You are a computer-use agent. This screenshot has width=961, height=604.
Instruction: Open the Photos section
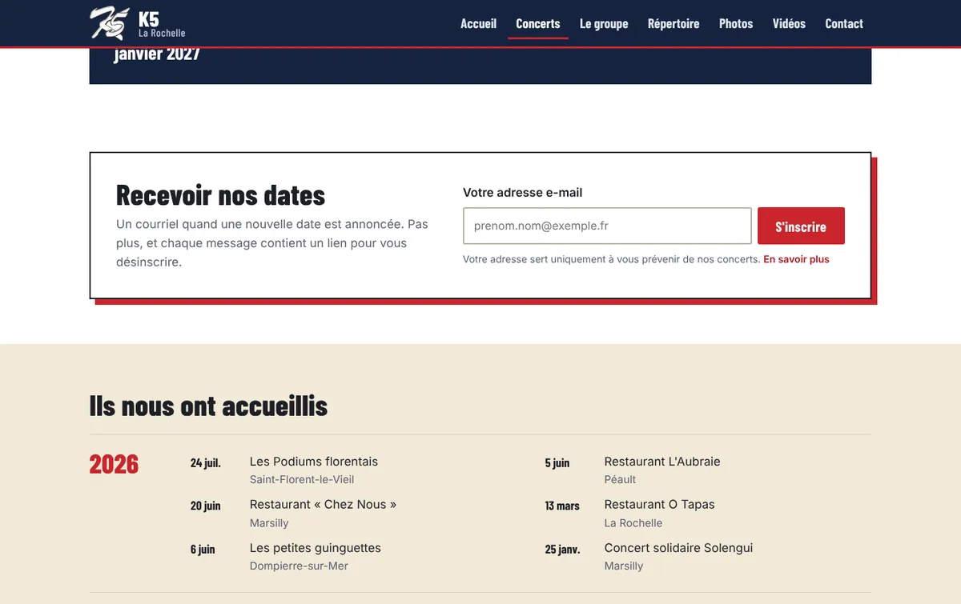[x=736, y=23]
